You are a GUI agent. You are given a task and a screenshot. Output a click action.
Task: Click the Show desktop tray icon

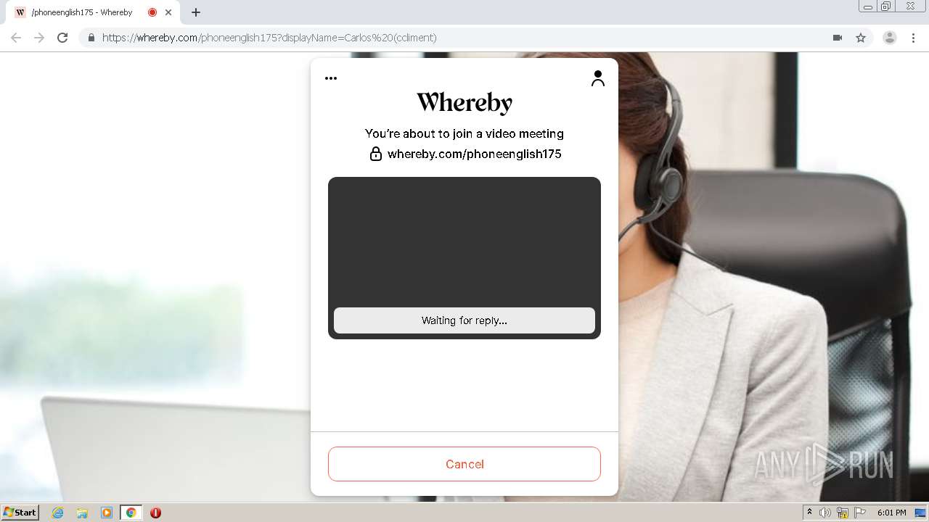point(920,513)
